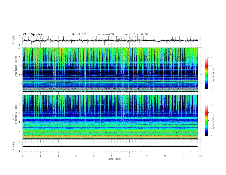Click the ch.1 colorbar "log(PSD)(V²/Hz)" label
The height and width of the screenshot is (175, 226).
click(214, 75)
